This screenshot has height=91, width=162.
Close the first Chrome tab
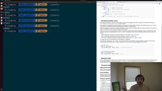[106, 2]
